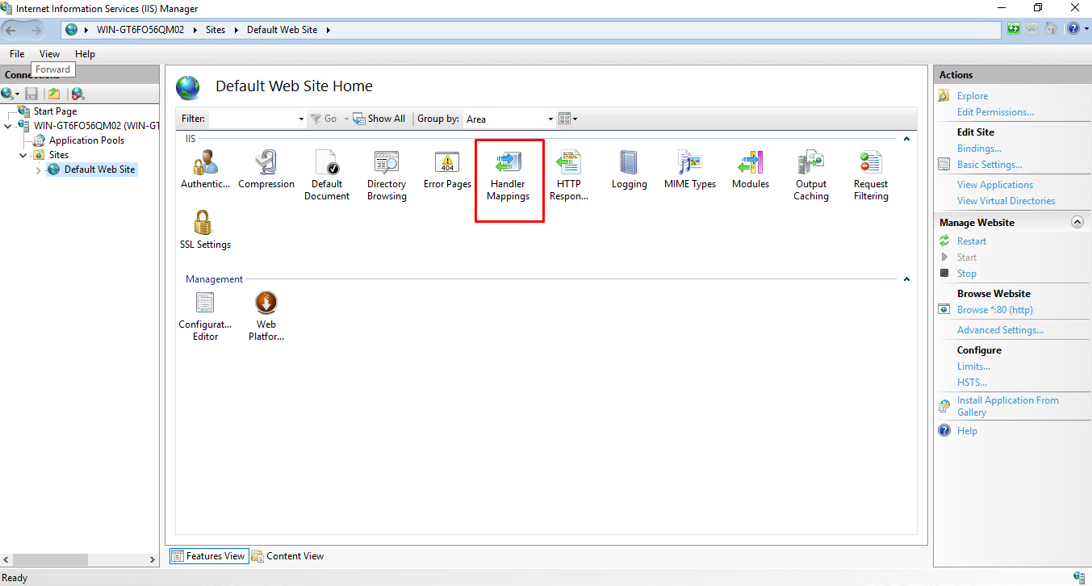
Task: Open HTTP Response Headers feature
Action: tap(569, 175)
